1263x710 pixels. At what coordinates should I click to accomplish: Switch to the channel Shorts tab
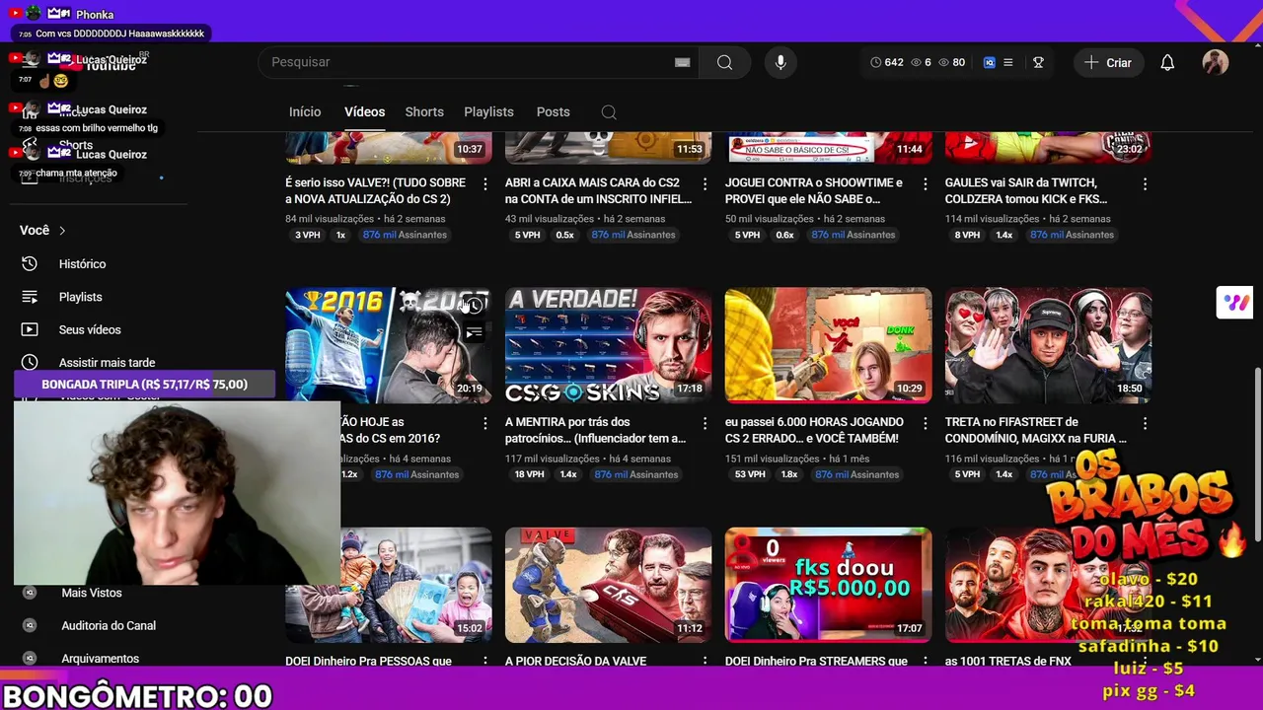[x=424, y=112]
